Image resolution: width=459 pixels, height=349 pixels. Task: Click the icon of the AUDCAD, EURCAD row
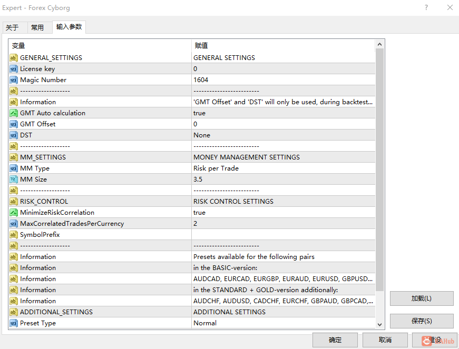click(x=14, y=279)
